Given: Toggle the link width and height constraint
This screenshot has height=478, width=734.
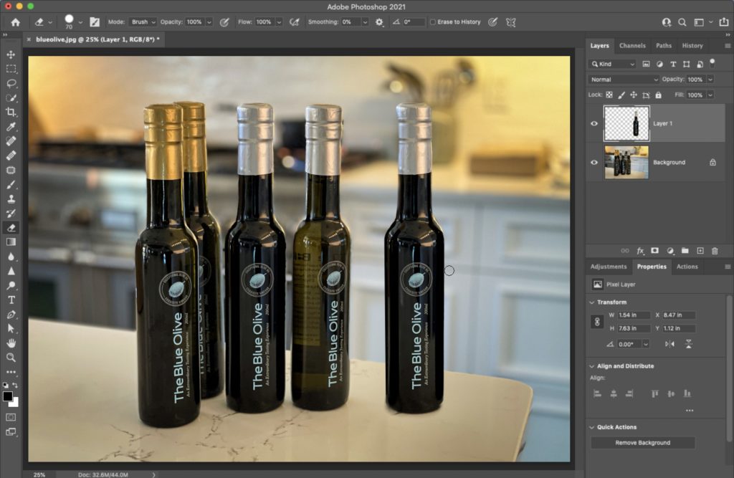Looking at the screenshot, I should click(597, 322).
